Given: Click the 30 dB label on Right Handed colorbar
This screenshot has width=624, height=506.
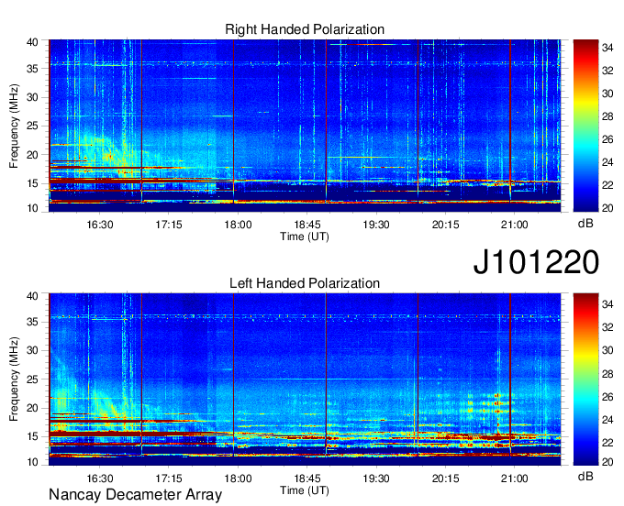Looking at the screenshot, I should coord(607,93).
